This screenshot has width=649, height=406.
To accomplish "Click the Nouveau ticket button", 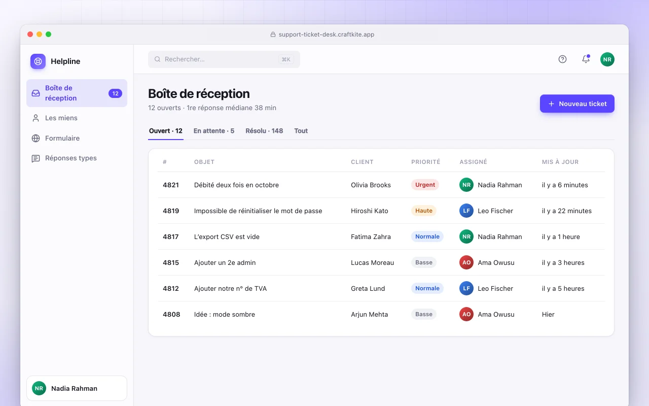I will (577, 104).
